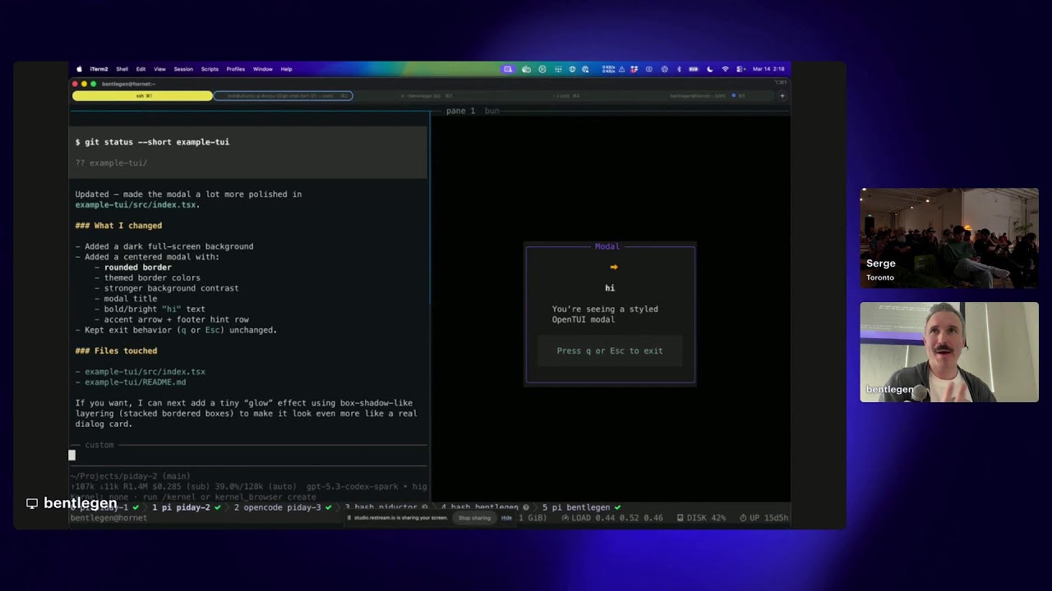Switch to the second outlined iTerm2 tab
Viewport: 1052px width, 591px height.
(284, 96)
